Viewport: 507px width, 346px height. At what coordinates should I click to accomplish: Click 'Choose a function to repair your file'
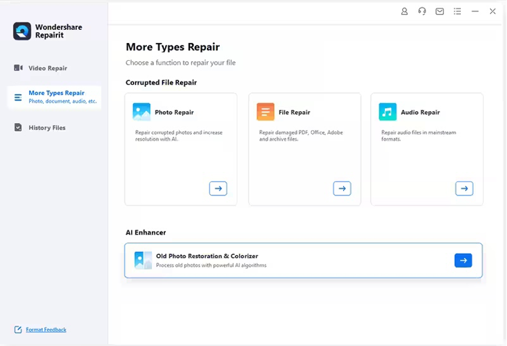click(180, 63)
